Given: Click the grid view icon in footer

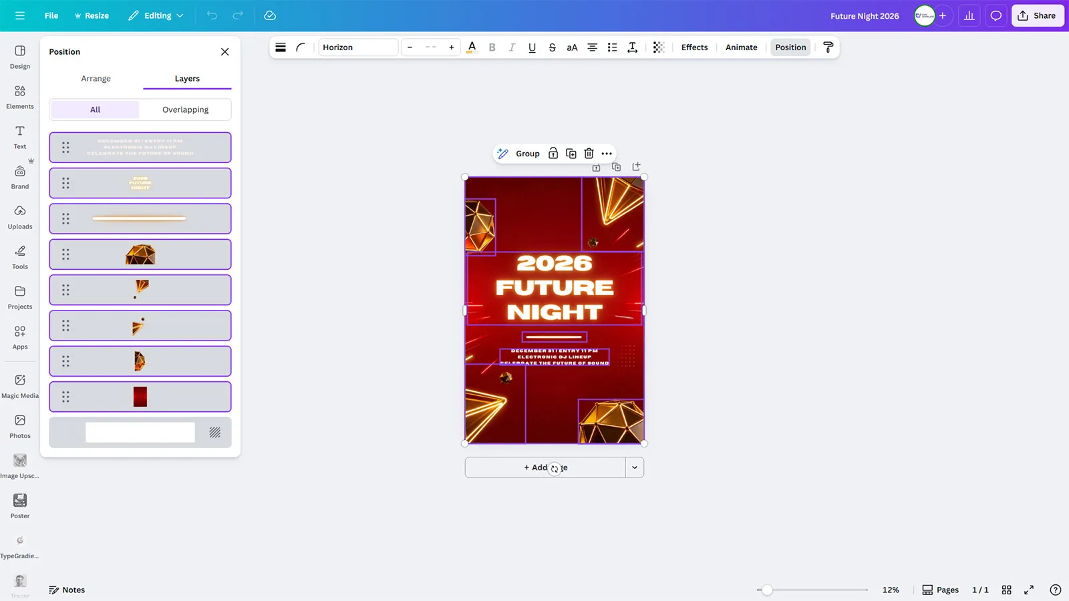Looking at the screenshot, I should click(1006, 590).
